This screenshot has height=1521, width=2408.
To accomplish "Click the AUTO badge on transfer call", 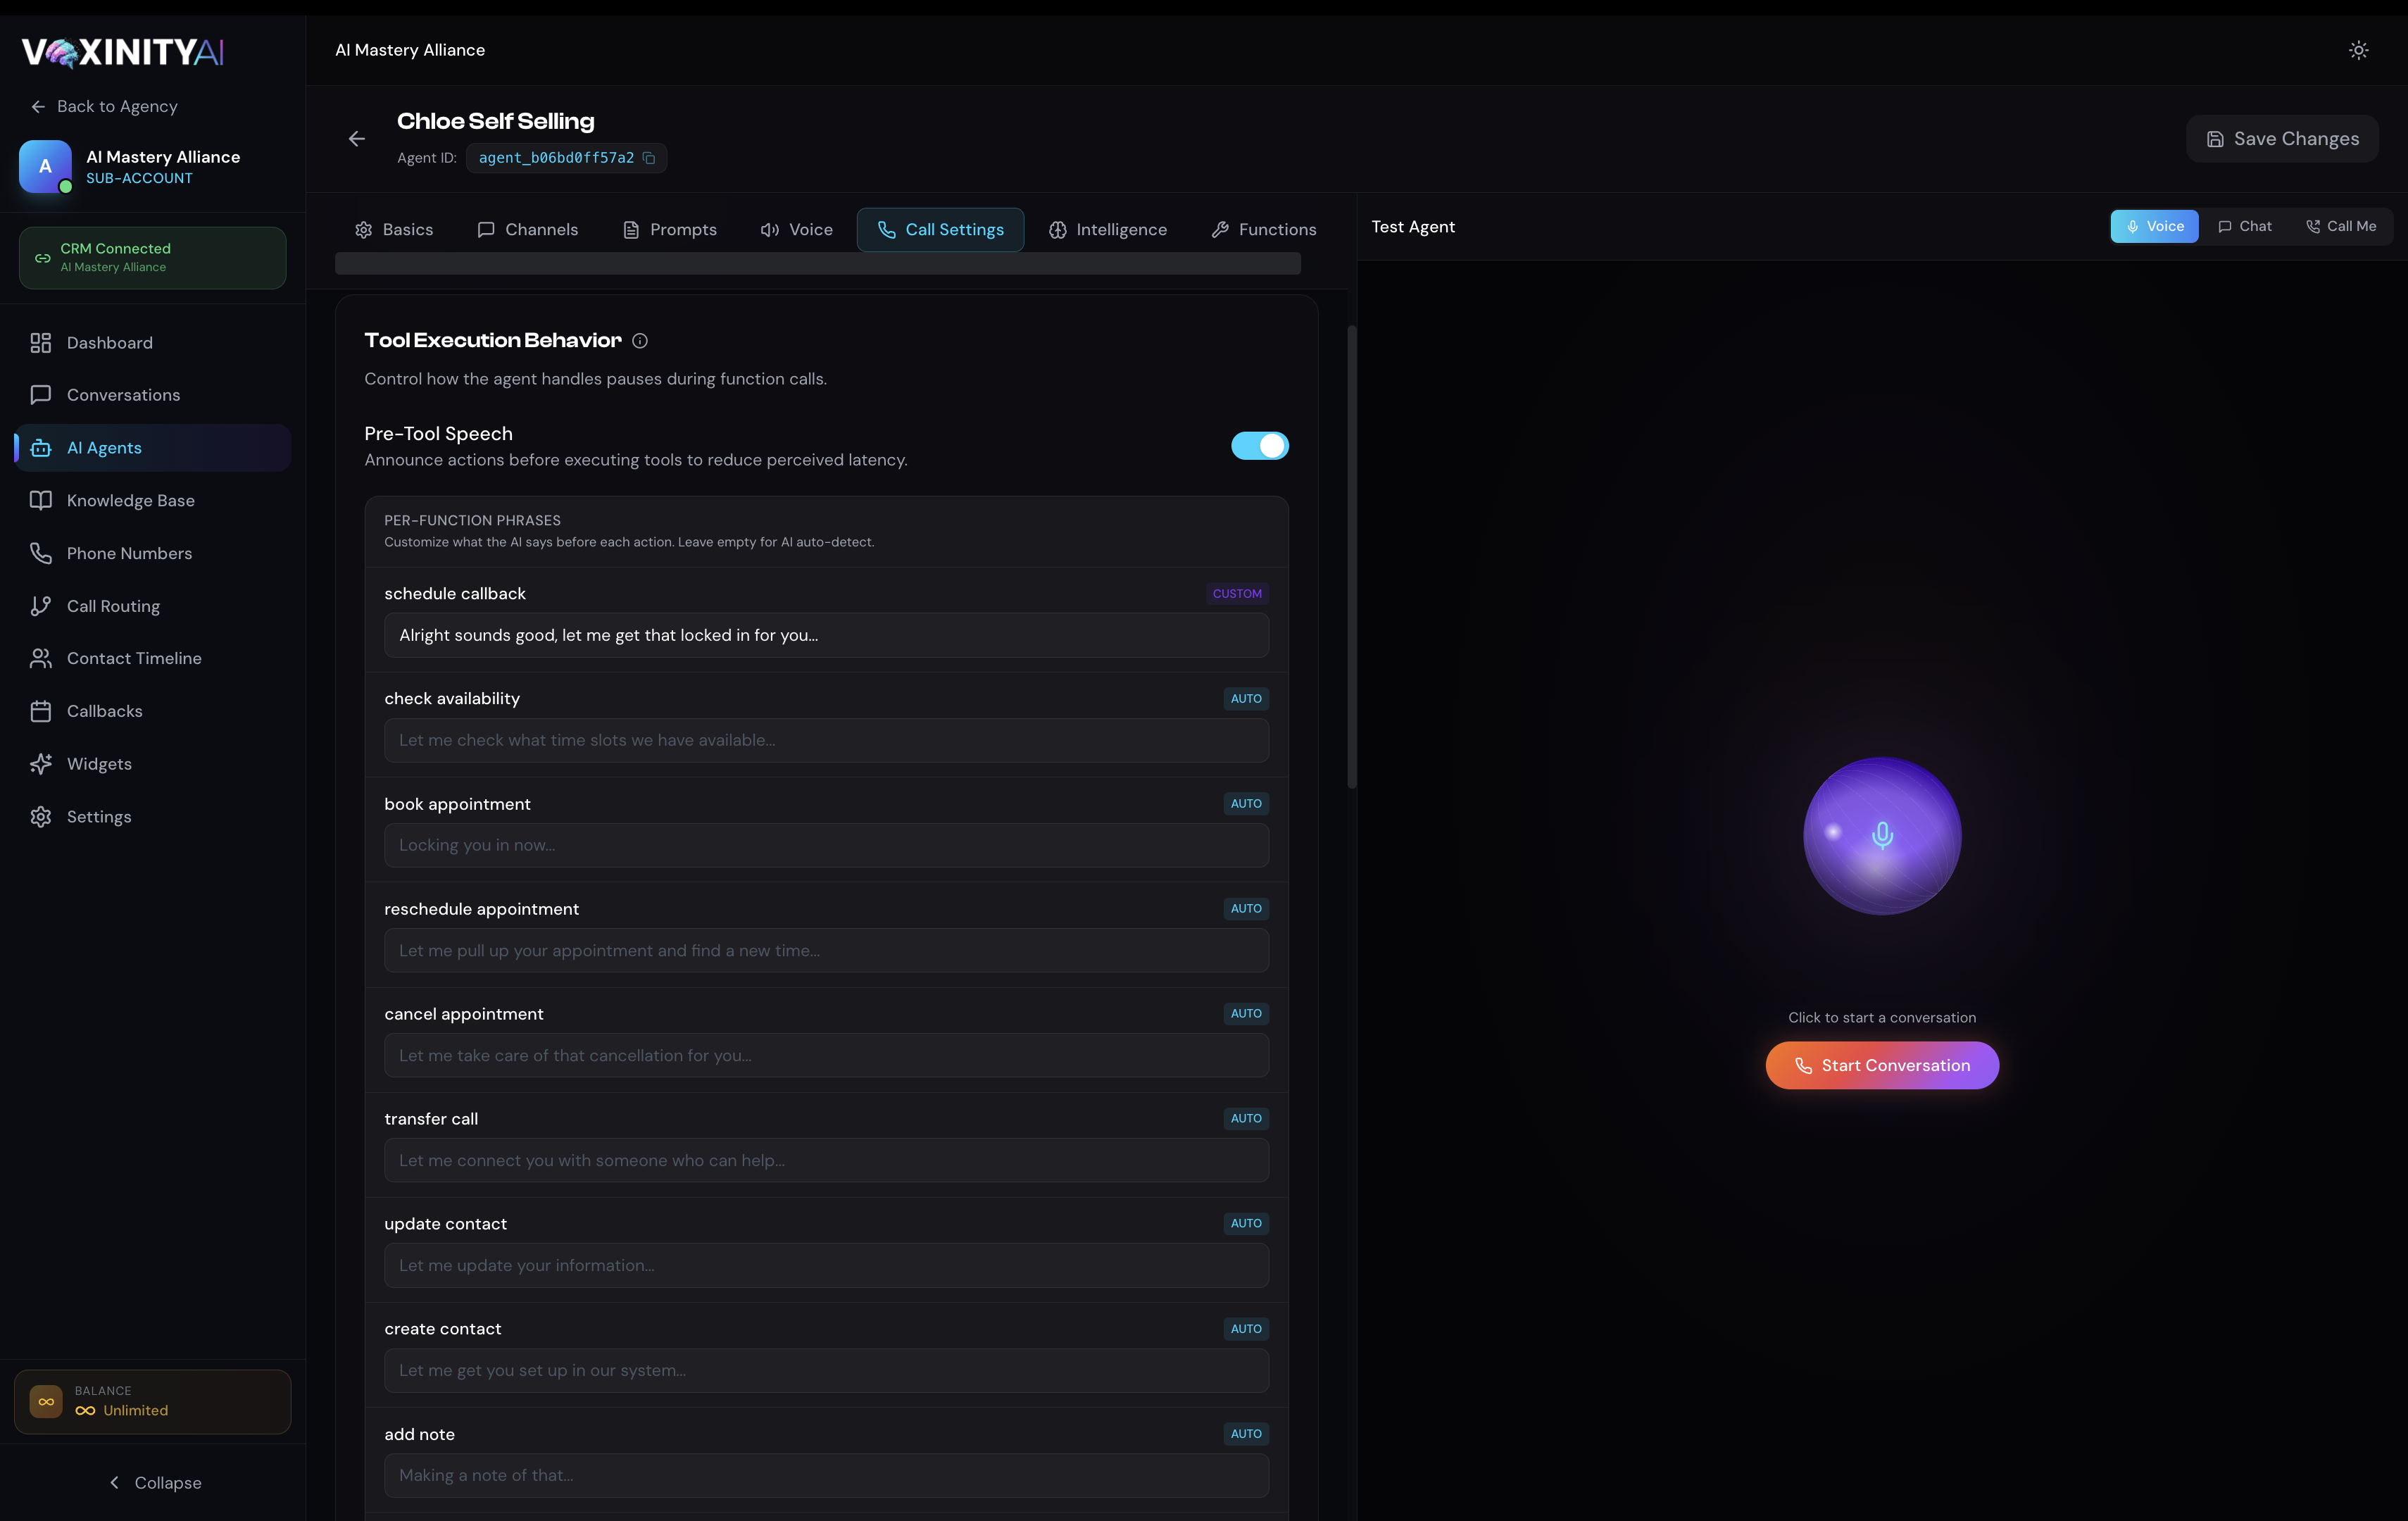I will (x=1246, y=1119).
